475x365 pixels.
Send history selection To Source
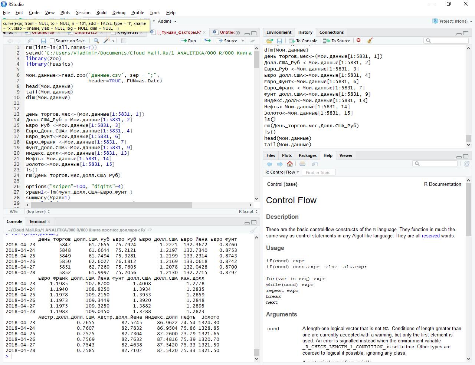337,41
